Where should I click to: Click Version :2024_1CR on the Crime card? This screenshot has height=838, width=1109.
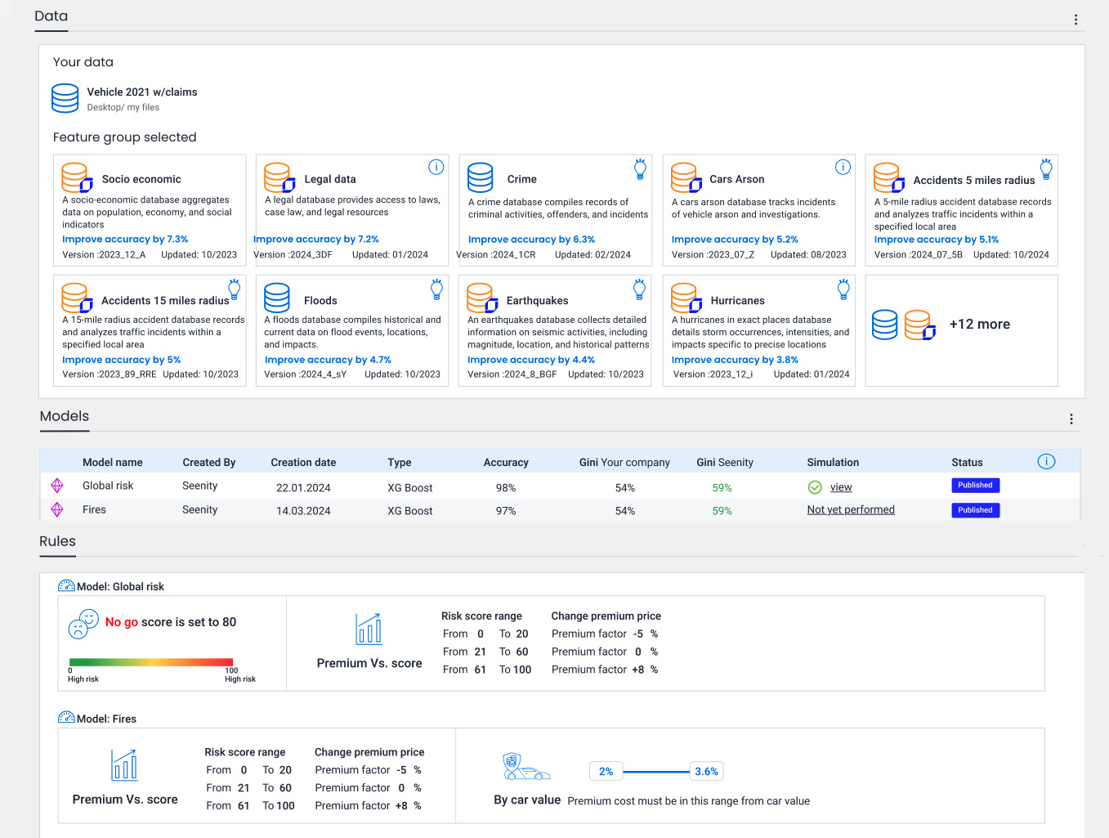pos(496,255)
